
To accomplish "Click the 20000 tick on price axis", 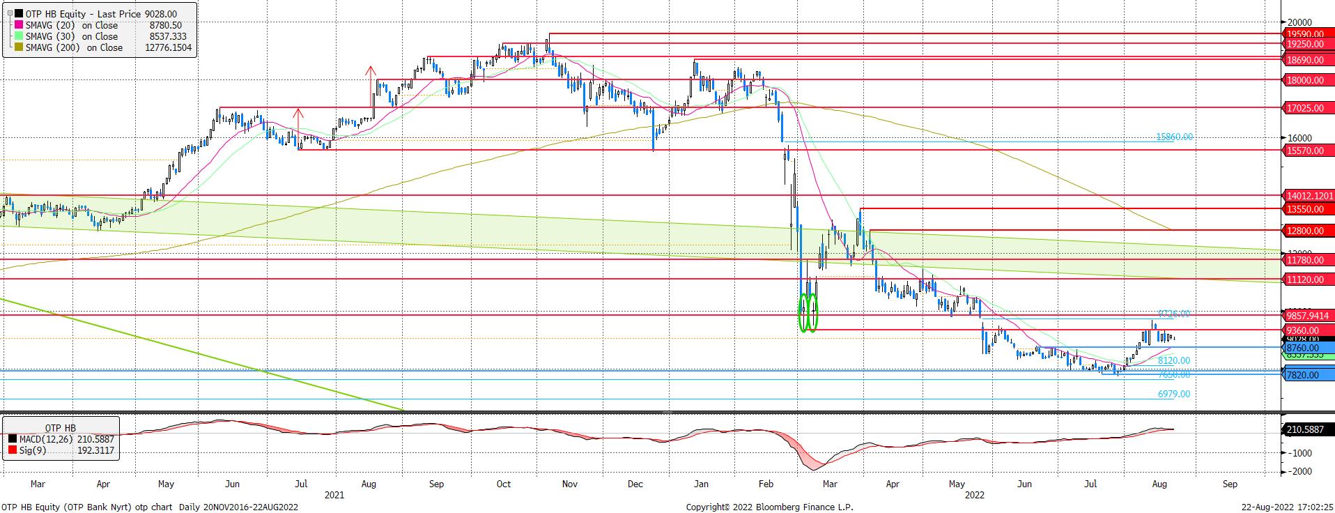I will pyautogui.click(x=1299, y=23).
